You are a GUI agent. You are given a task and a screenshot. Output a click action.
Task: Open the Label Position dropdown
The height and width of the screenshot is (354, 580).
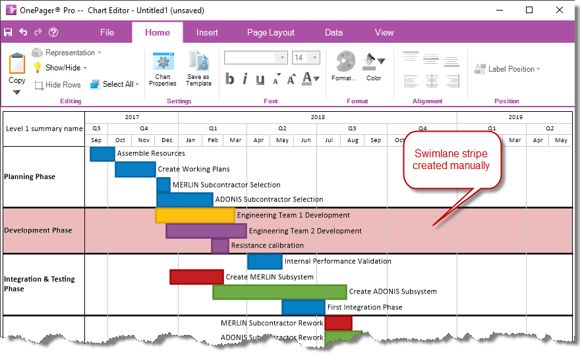(x=507, y=69)
